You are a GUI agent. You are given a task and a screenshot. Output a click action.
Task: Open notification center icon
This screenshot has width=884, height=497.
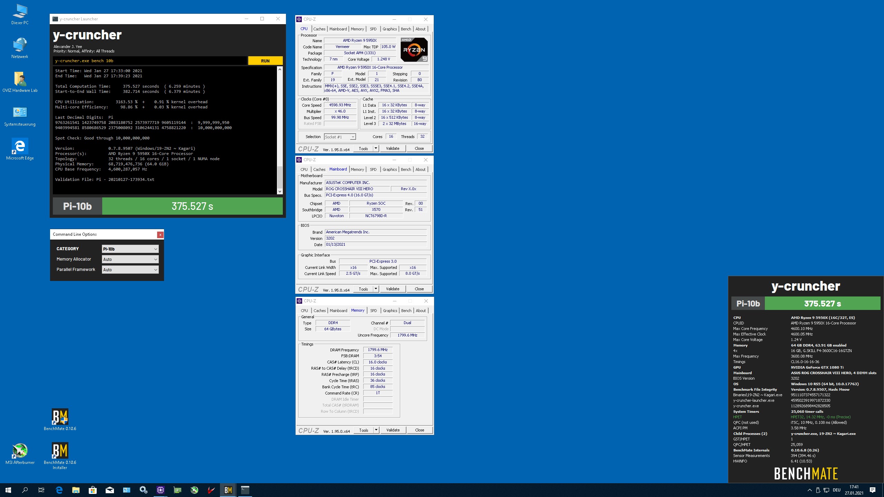pos(873,490)
